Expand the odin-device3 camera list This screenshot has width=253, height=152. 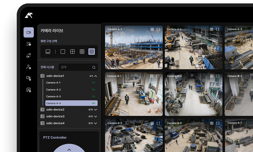coord(96,117)
